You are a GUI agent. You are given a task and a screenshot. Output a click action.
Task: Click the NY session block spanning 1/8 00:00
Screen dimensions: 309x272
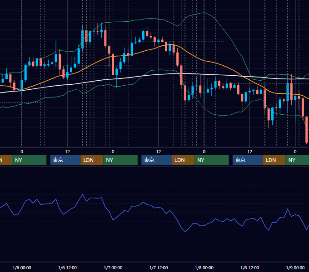(212, 160)
